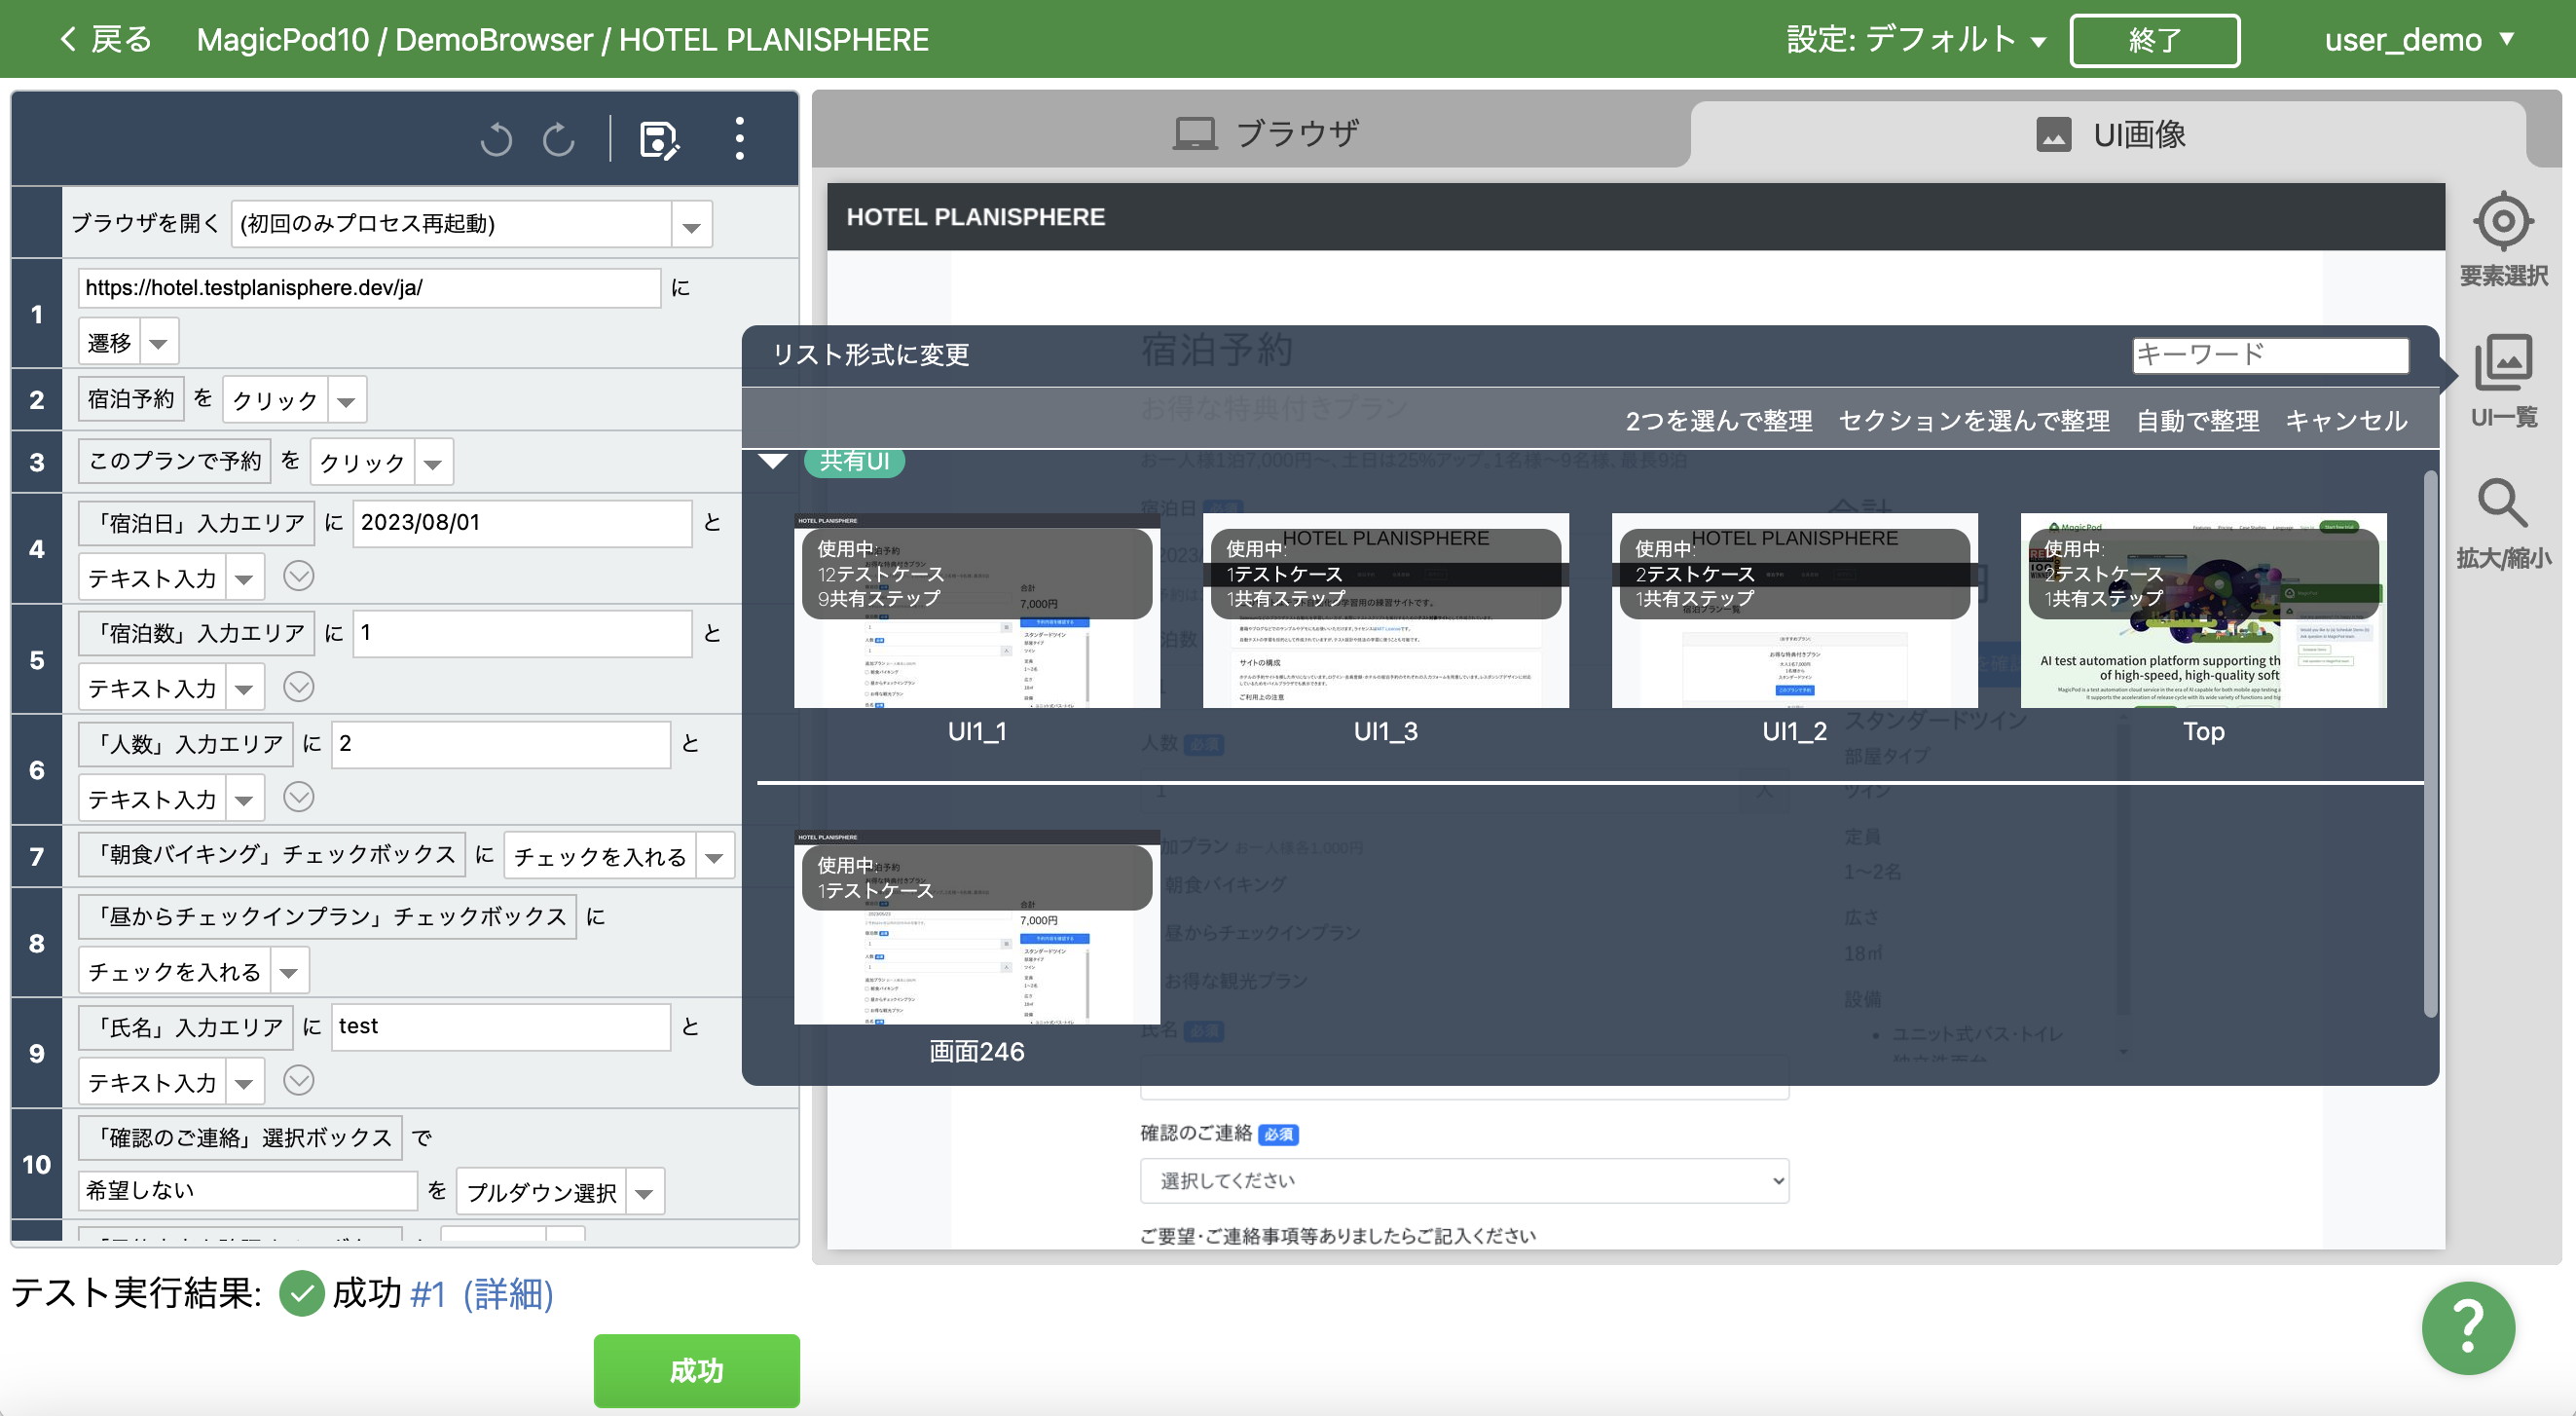Click the URL field in step 1
Viewport: 2576px width, 1416px height.
pos(369,288)
